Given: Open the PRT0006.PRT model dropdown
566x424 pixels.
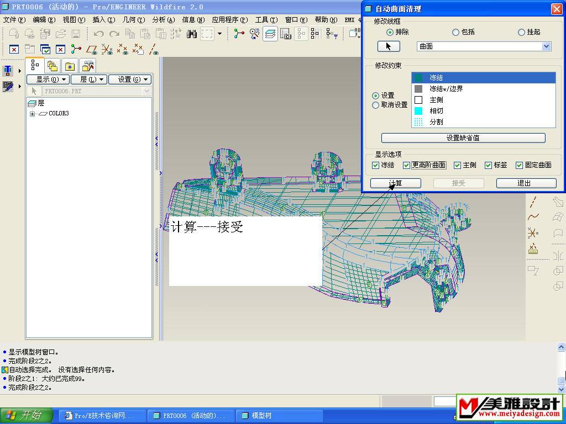Looking at the screenshot, I should coord(146,91).
